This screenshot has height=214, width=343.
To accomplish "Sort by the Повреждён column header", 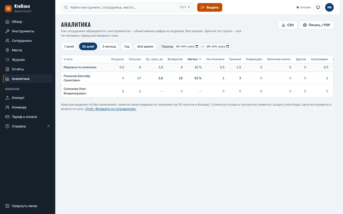I will pos(254,59).
